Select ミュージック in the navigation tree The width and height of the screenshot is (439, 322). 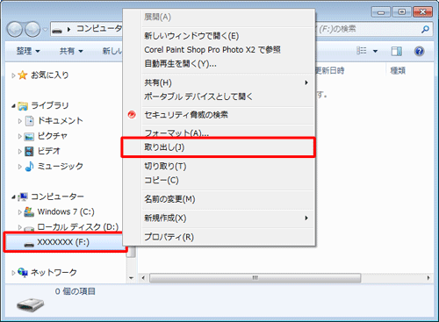point(60,167)
